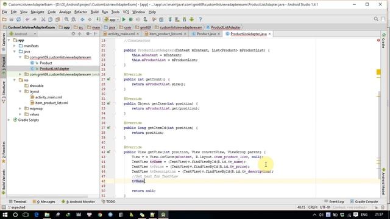Collapse the app module tree node
The image size is (390, 219).
click(x=9, y=40)
